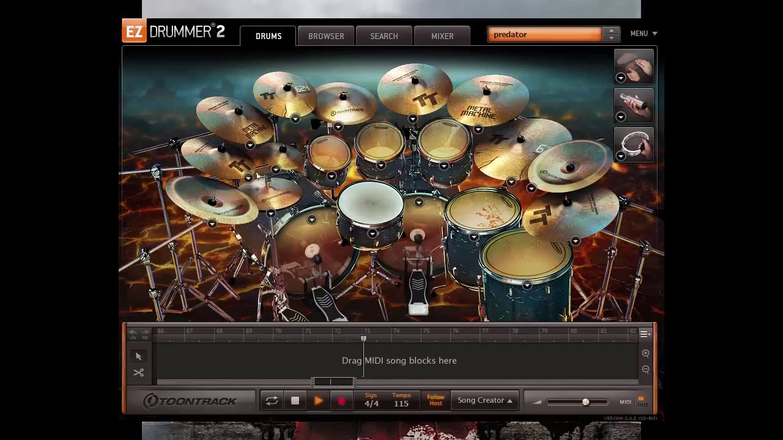Open the MENU dropdown

[x=644, y=34]
